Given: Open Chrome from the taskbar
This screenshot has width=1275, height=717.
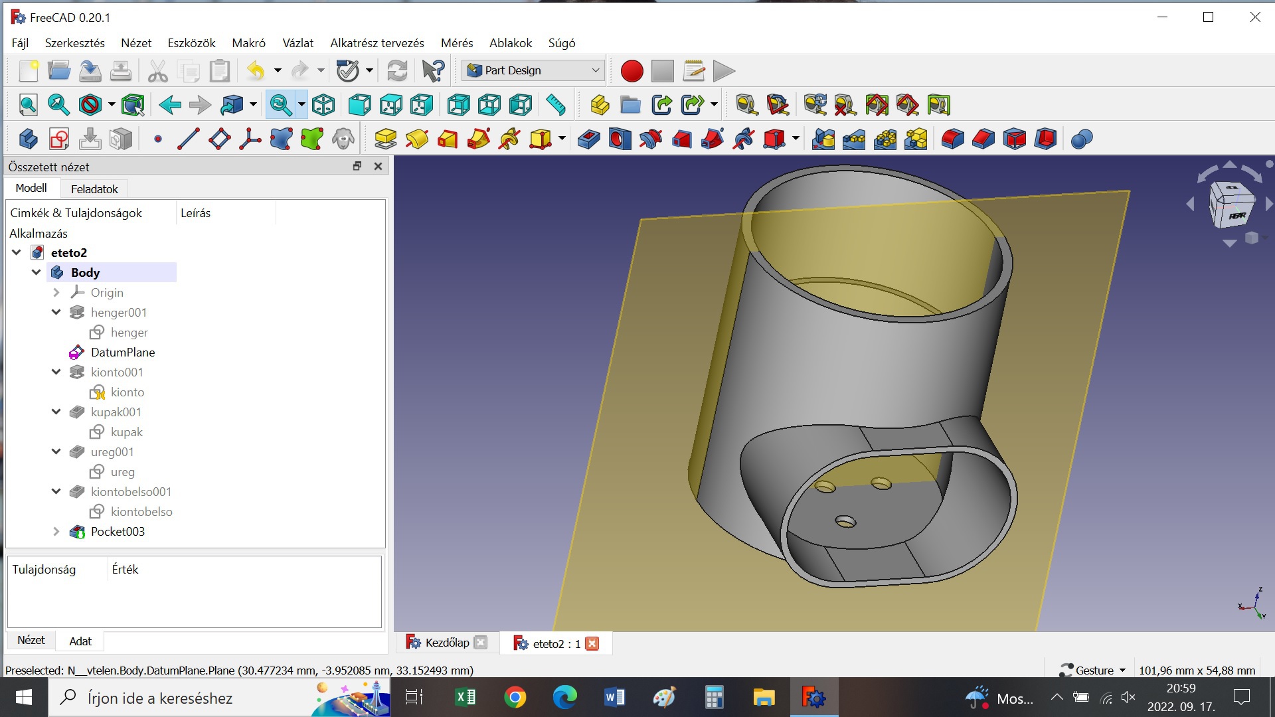Looking at the screenshot, I should (515, 698).
